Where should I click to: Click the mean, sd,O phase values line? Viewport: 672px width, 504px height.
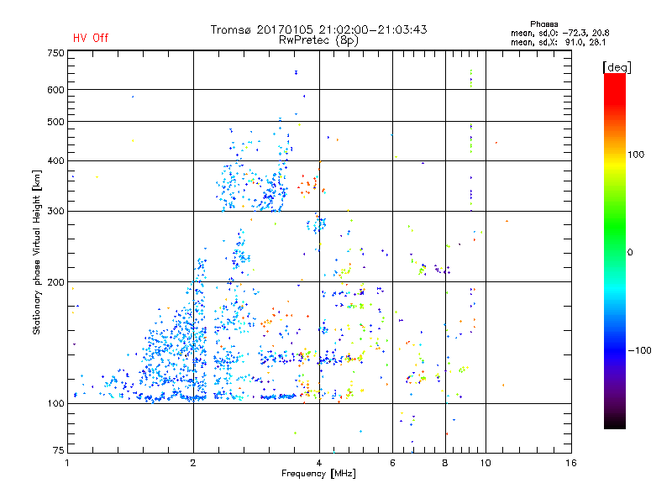click(559, 33)
